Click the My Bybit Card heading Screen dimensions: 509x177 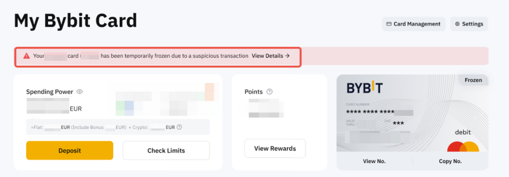[x=75, y=21]
